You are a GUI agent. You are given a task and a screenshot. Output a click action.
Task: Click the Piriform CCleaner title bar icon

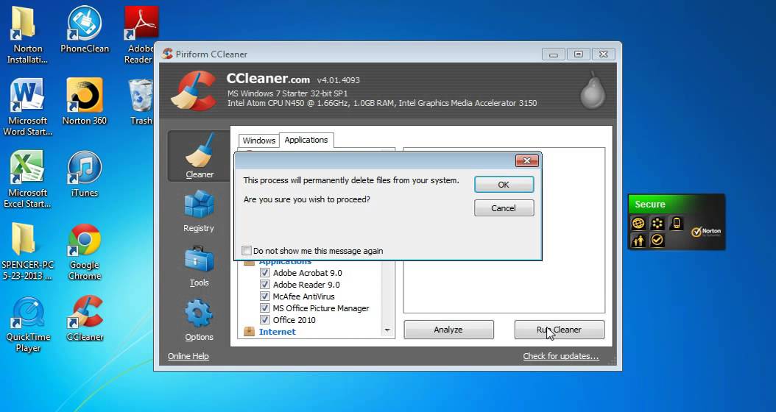pos(168,54)
